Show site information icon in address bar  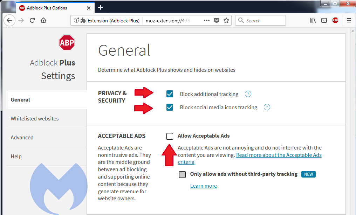76,20
